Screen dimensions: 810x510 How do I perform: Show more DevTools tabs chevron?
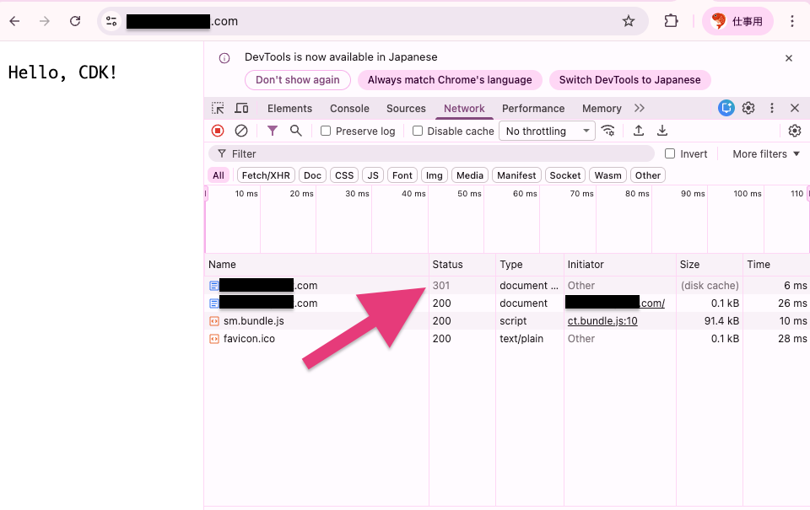click(640, 108)
